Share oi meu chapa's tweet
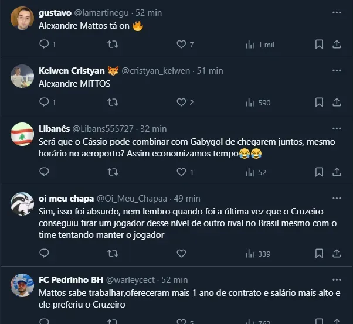Image resolution: width=353 pixels, height=324 pixels. [337, 254]
